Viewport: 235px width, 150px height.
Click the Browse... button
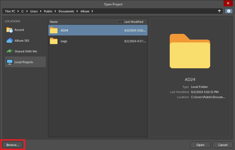(13, 145)
